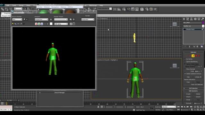The image size is (205, 115).
Task: Open the Layer Manager icon in toolbar
Action: (x=124, y=9)
